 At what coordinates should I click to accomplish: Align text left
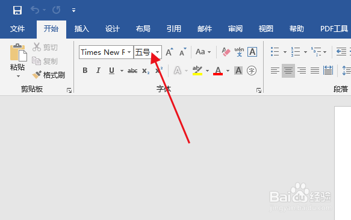pos(275,71)
